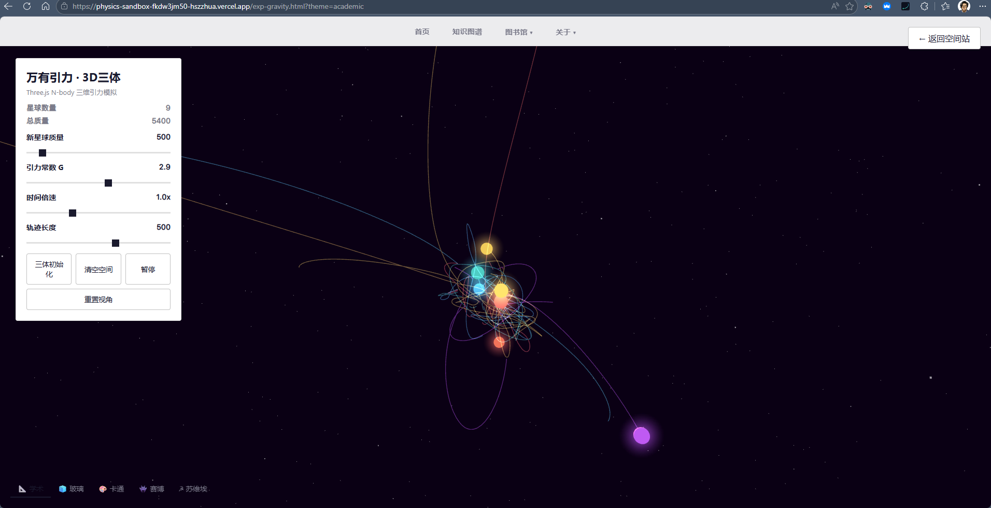
Task: Switch to the 卡通 theme tab
Action: coord(111,489)
